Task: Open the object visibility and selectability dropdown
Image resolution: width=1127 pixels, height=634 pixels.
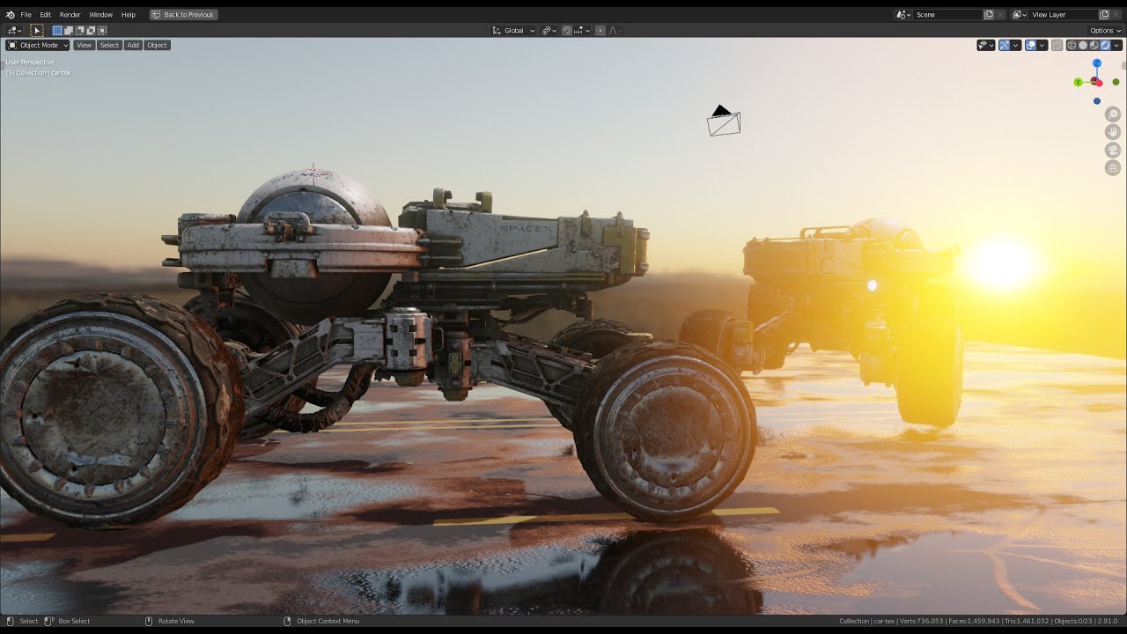Action: click(x=986, y=45)
